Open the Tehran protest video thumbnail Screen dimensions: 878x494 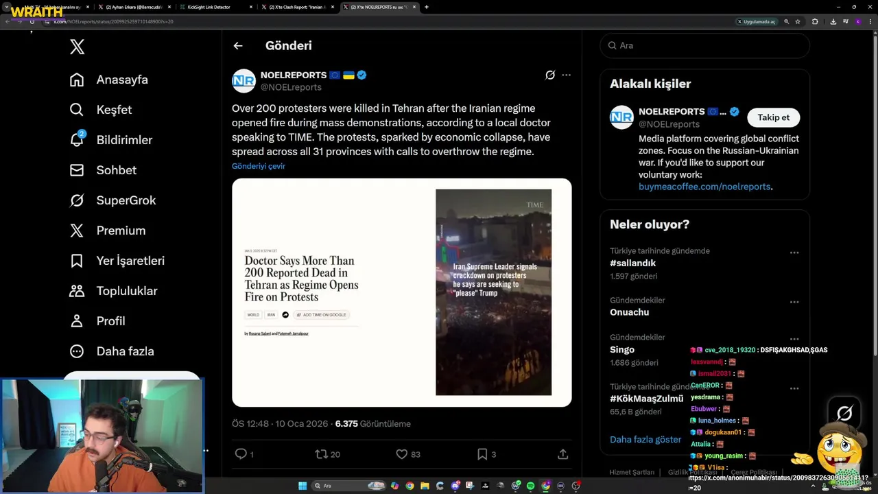click(493, 292)
